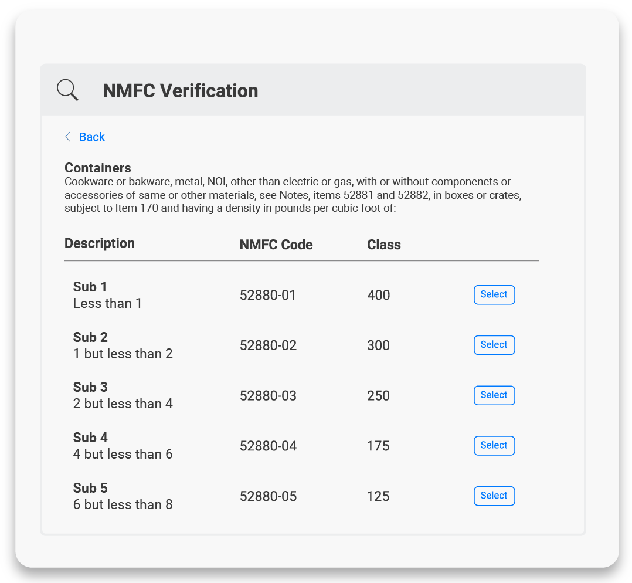Screen dimensions: 632x583
Task: Click the NMFC Verification title
Action: tap(180, 91)
